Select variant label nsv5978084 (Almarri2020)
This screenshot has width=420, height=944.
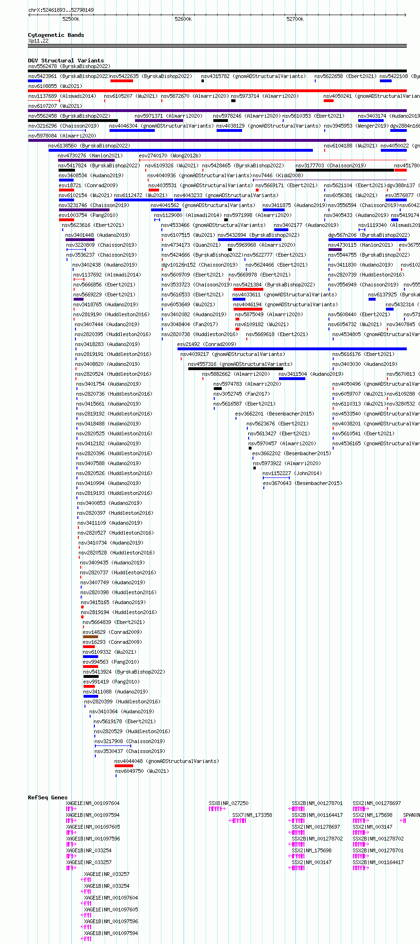coord(62,136)
